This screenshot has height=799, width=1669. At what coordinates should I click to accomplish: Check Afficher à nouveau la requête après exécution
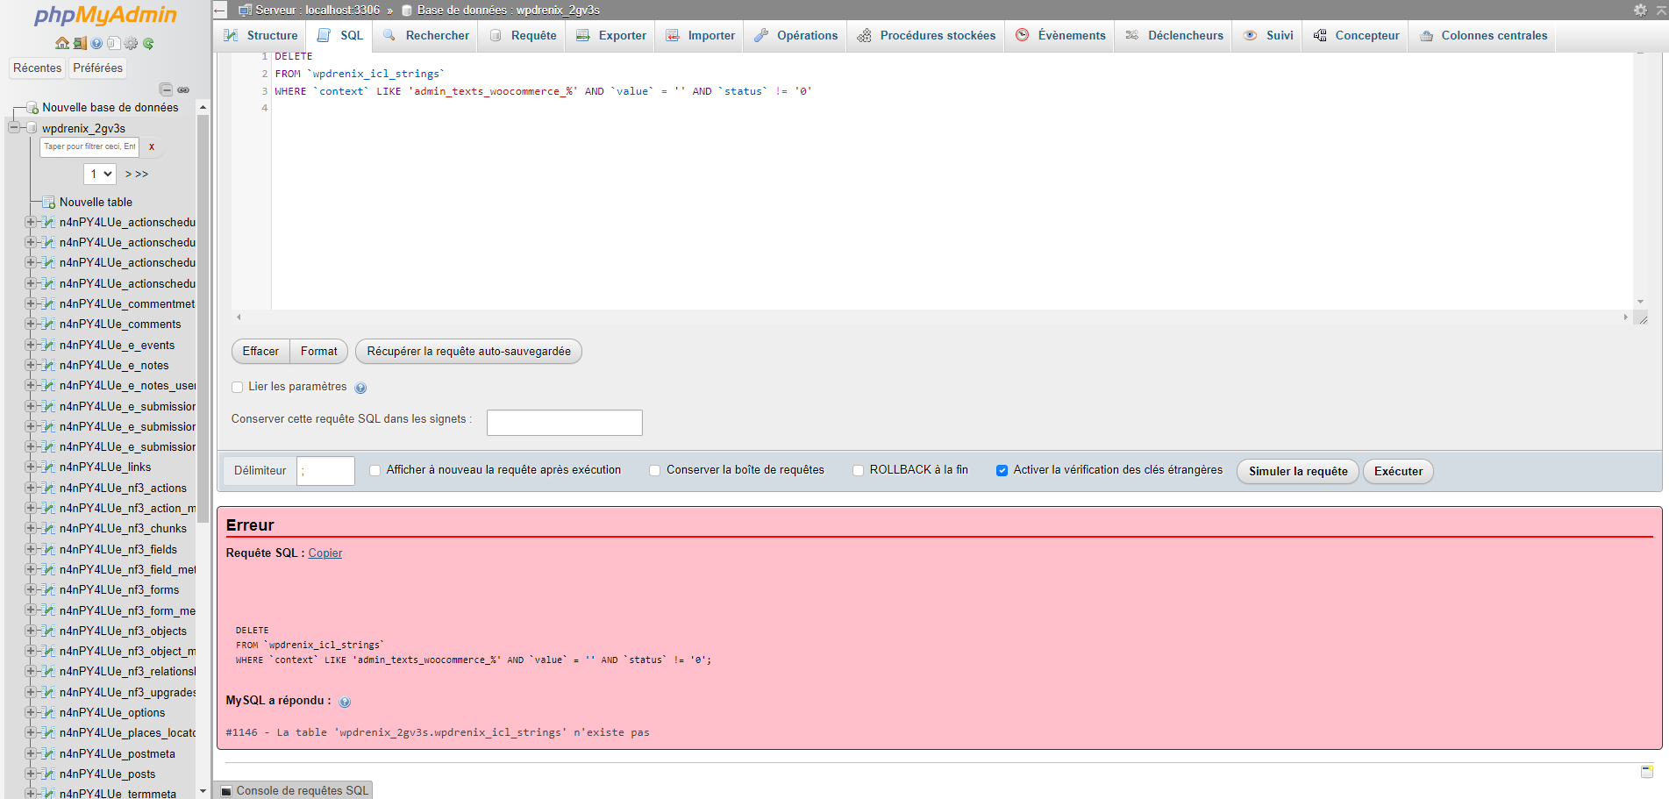point(375,470)
